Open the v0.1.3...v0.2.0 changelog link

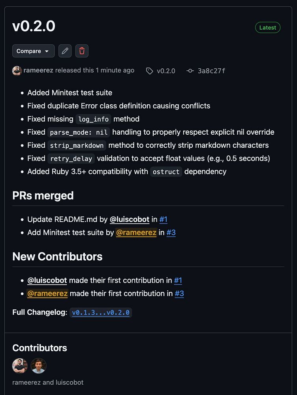(101, 312)
